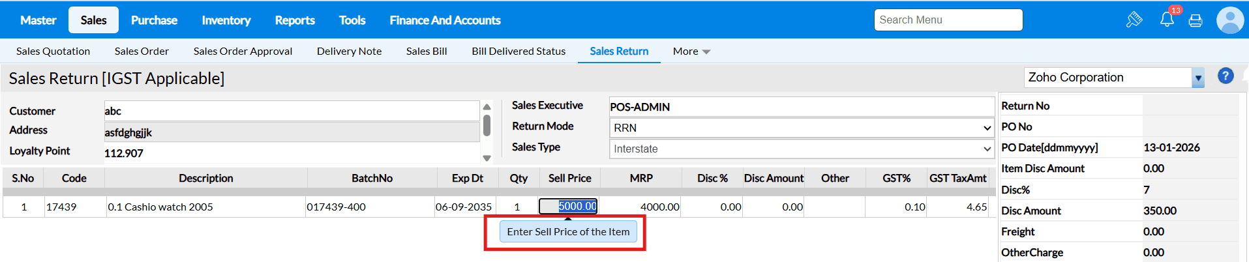
Task: Switch to the Delivery Note tab
Action: point(349,51)
